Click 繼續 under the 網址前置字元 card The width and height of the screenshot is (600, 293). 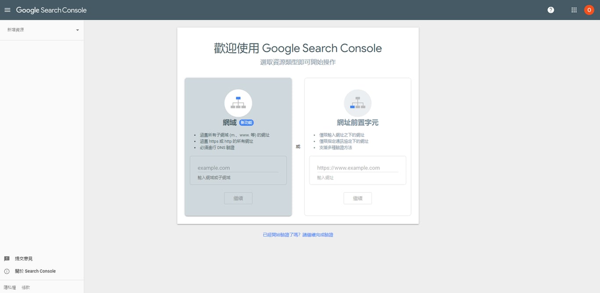pos(358,198)
